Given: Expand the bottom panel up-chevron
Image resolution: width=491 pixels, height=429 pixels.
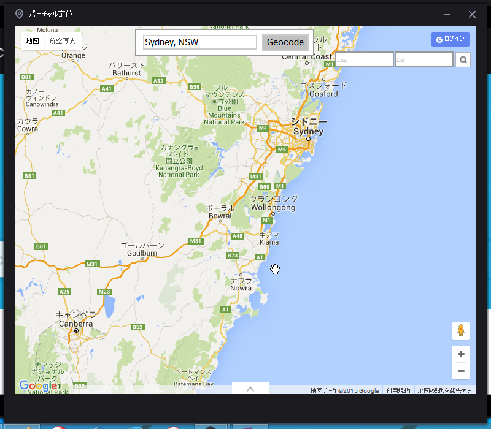Looking at the screenshot, I should (x=250, y=389).
